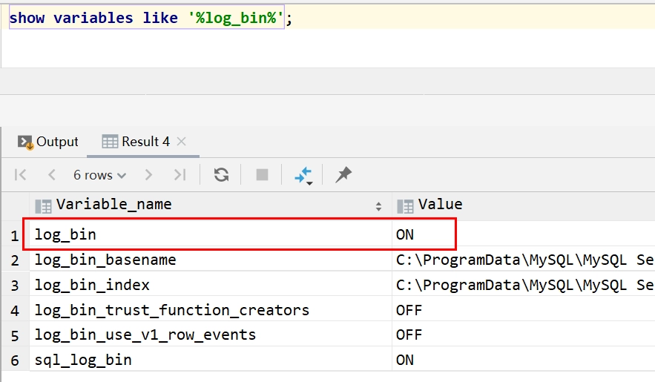Select the sql_log_bin ON value cell

click(524, 360)
